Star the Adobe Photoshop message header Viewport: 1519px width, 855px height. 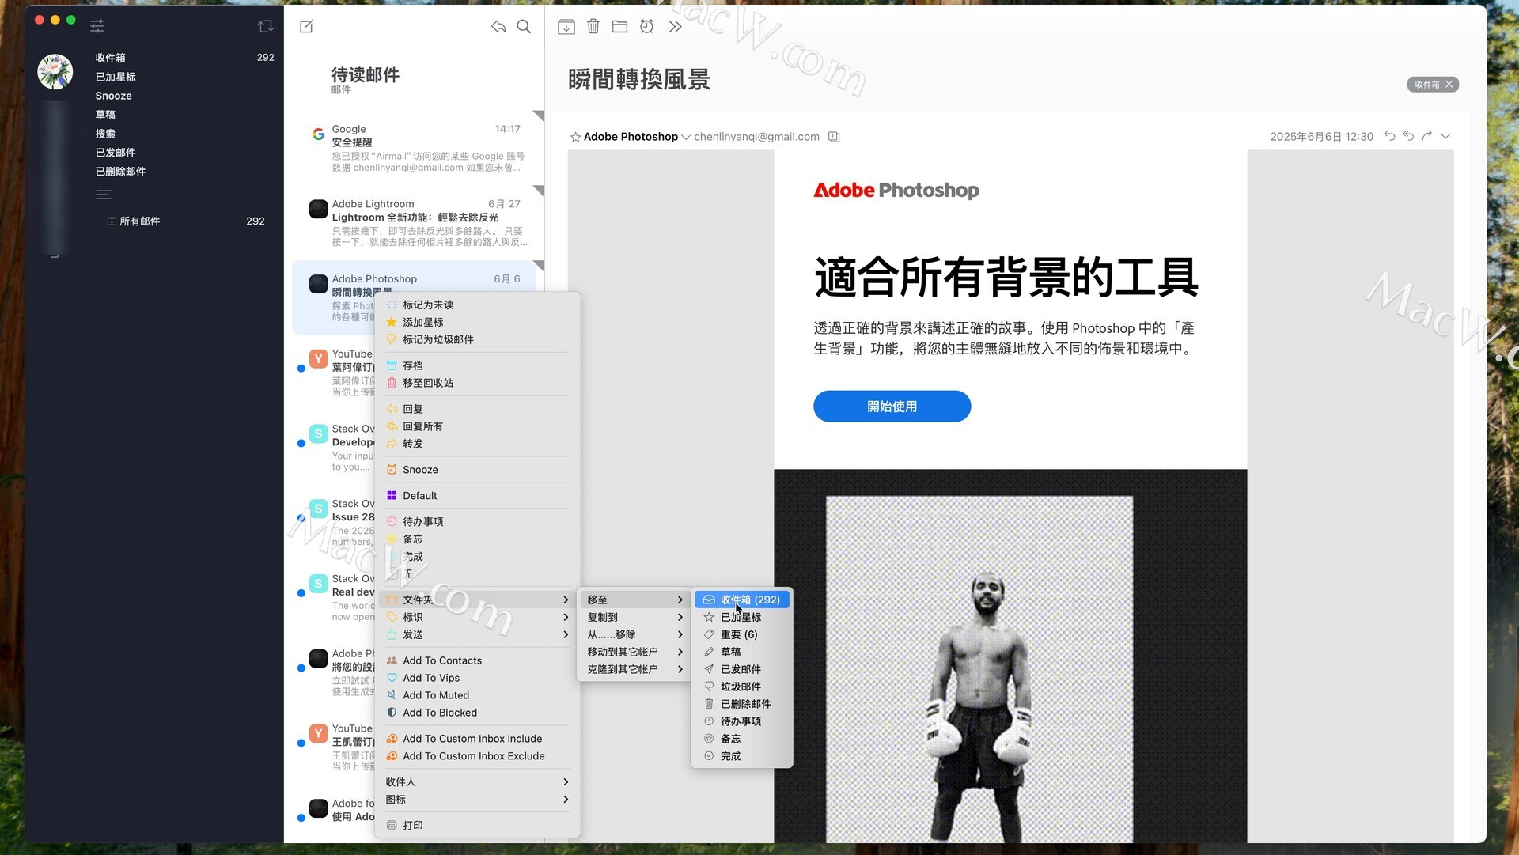click(575, 137)
